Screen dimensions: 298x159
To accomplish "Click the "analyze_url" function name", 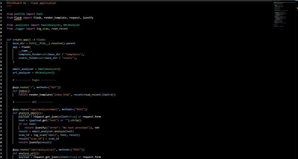I will (27, 153).
